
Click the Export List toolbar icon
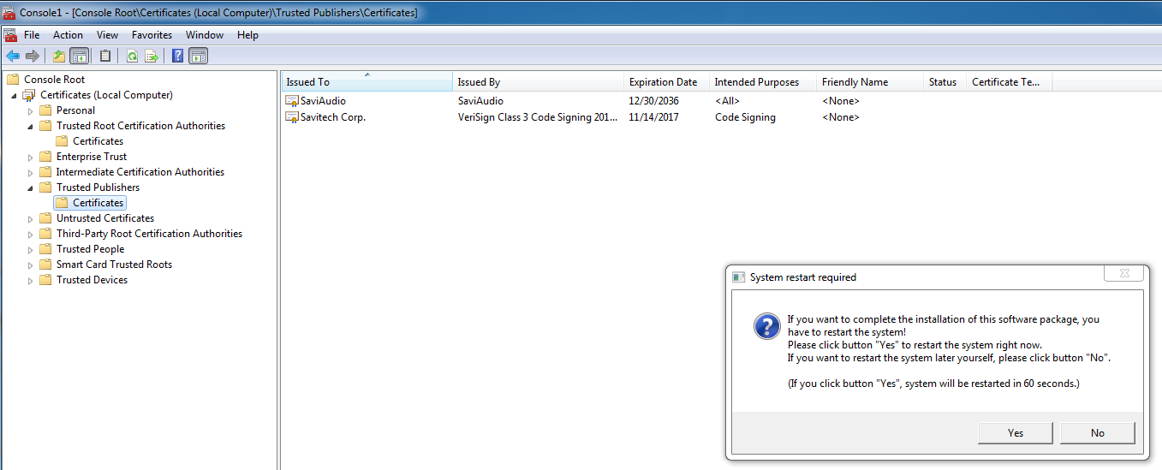click(152, 57)
